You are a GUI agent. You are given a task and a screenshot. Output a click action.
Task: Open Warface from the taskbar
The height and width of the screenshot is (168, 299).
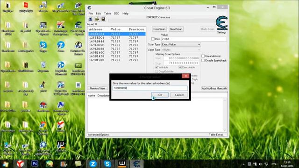click(x=122, y=164)
